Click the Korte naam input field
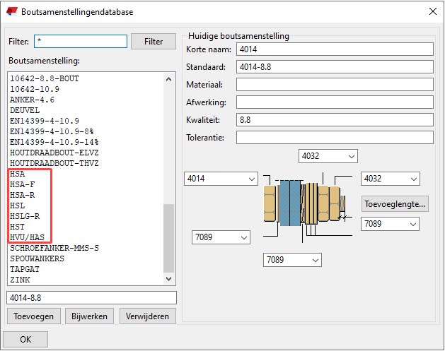 pos(334,49)
